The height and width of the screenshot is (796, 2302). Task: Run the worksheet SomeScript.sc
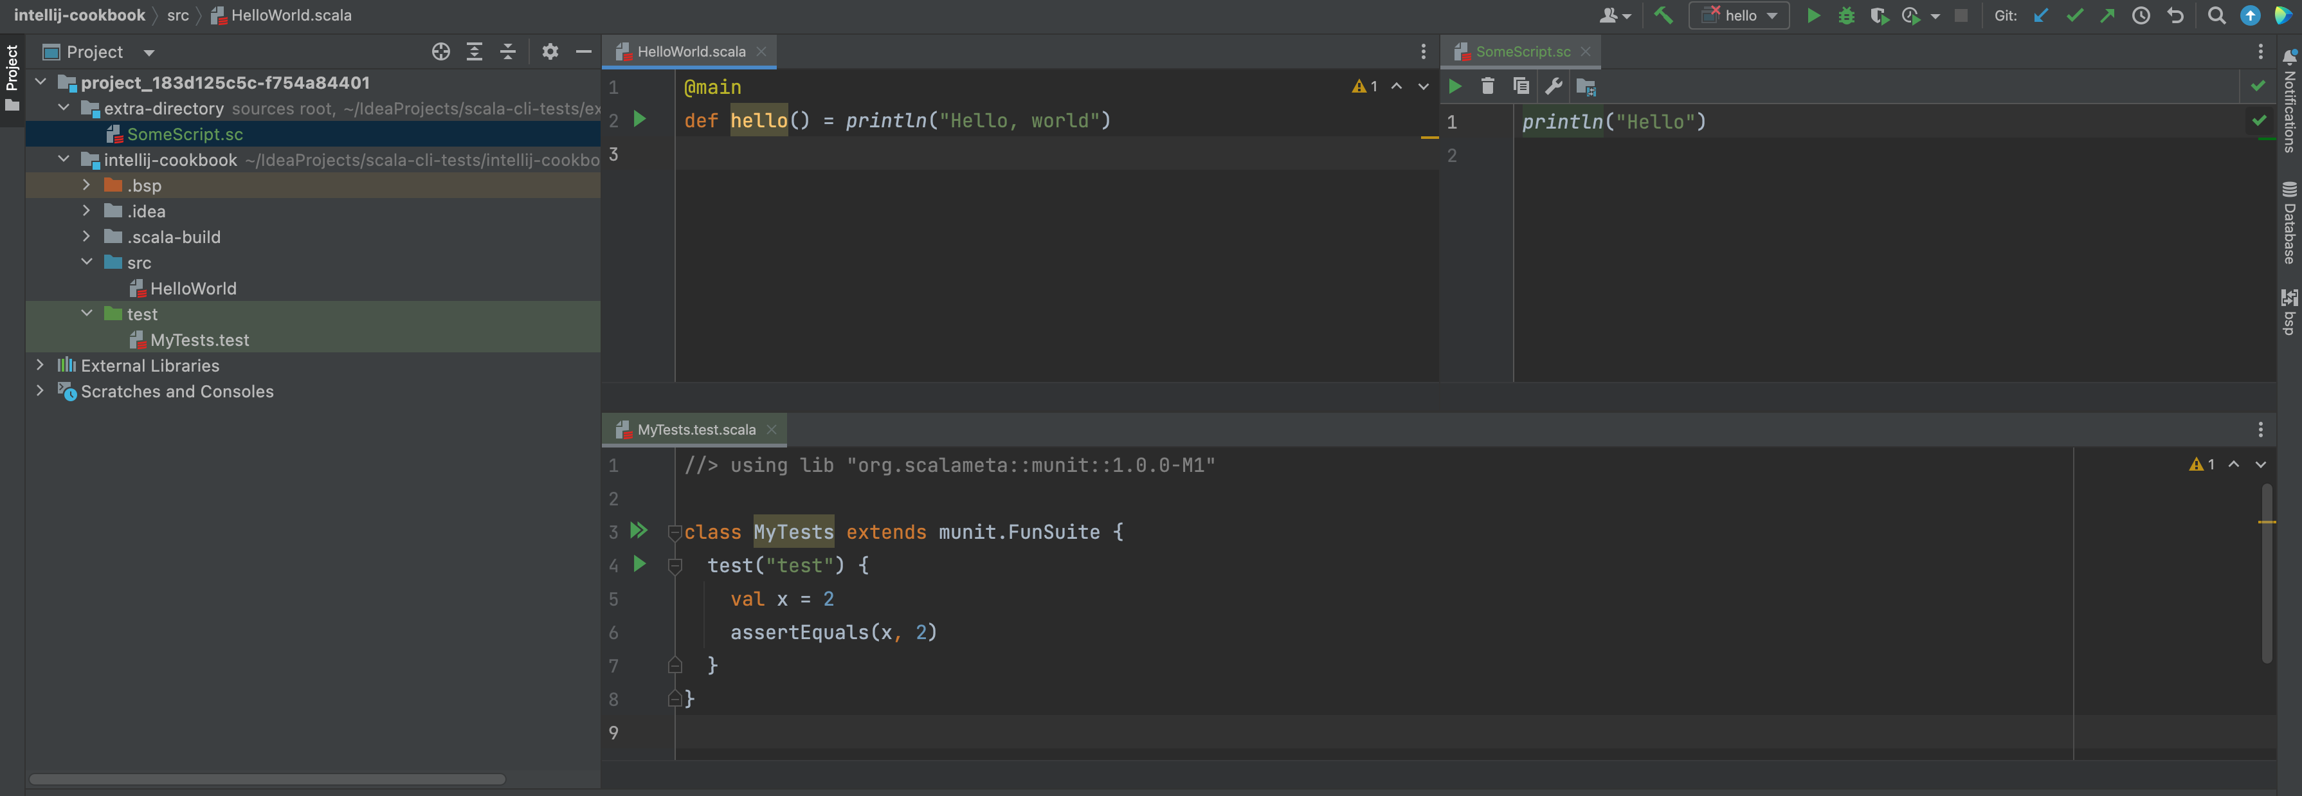point(1455,87)
